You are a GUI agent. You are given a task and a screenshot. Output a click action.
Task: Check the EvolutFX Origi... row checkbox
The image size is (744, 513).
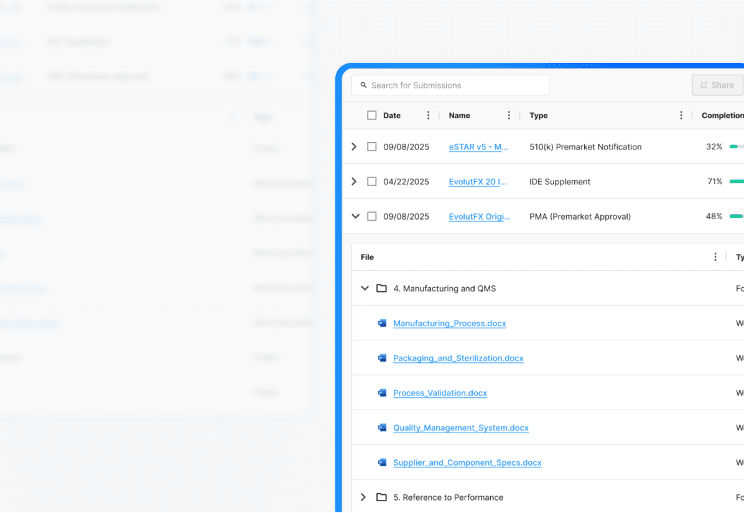(371, 216)
